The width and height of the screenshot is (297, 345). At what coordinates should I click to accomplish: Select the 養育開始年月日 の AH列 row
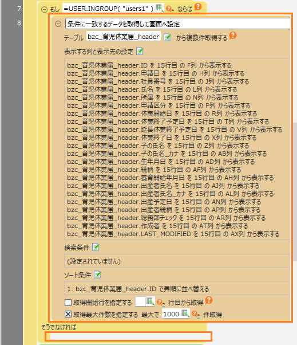(x=171, y=178)
